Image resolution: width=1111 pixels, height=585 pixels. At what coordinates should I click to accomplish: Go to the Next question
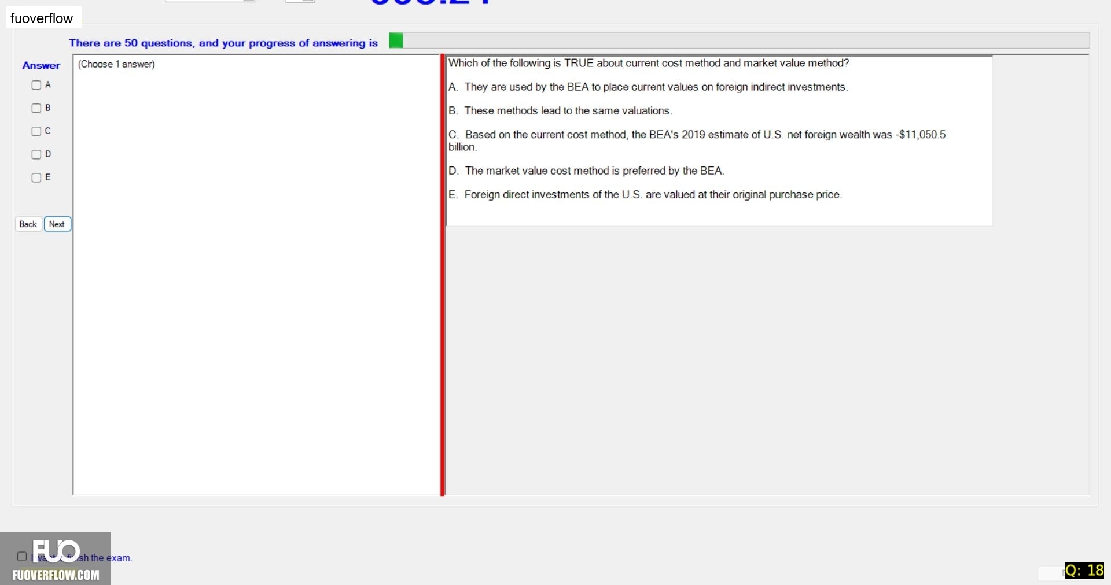point(57,224)
